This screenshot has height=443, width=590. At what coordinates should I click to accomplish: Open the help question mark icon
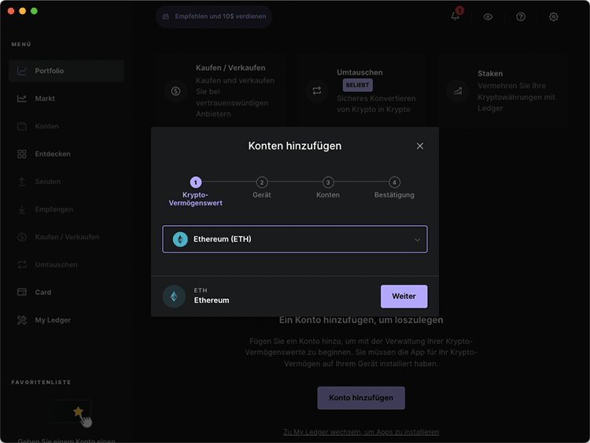click(521, 17)
